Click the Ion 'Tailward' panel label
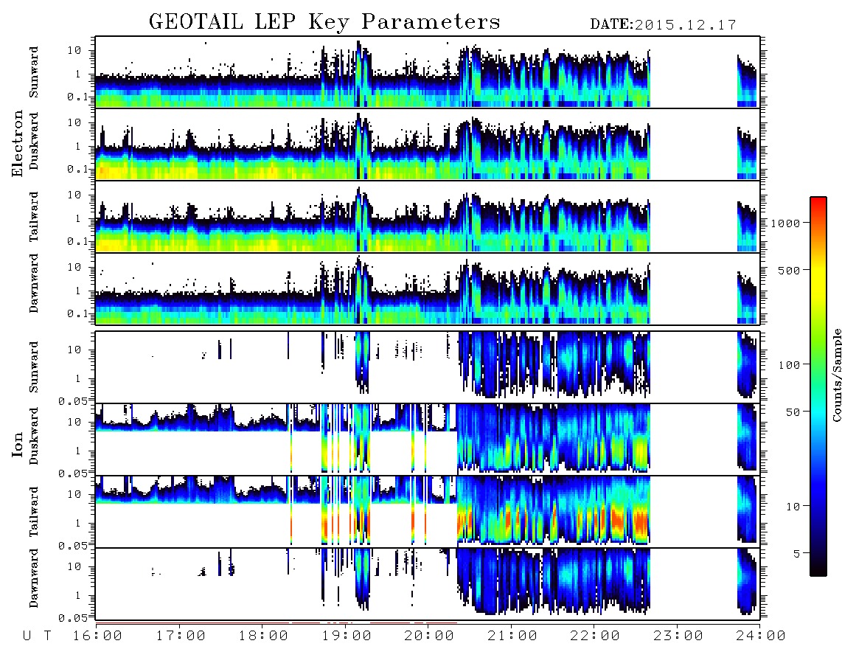 34,512
